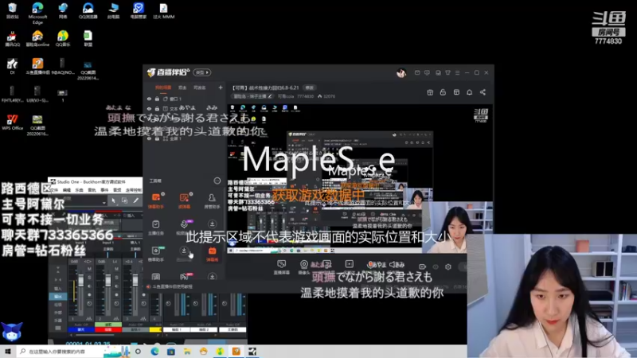Viewport: 637px width, 358px height.
Task: Open the 冒险岛online desktop icon
Action: (37, 38)
